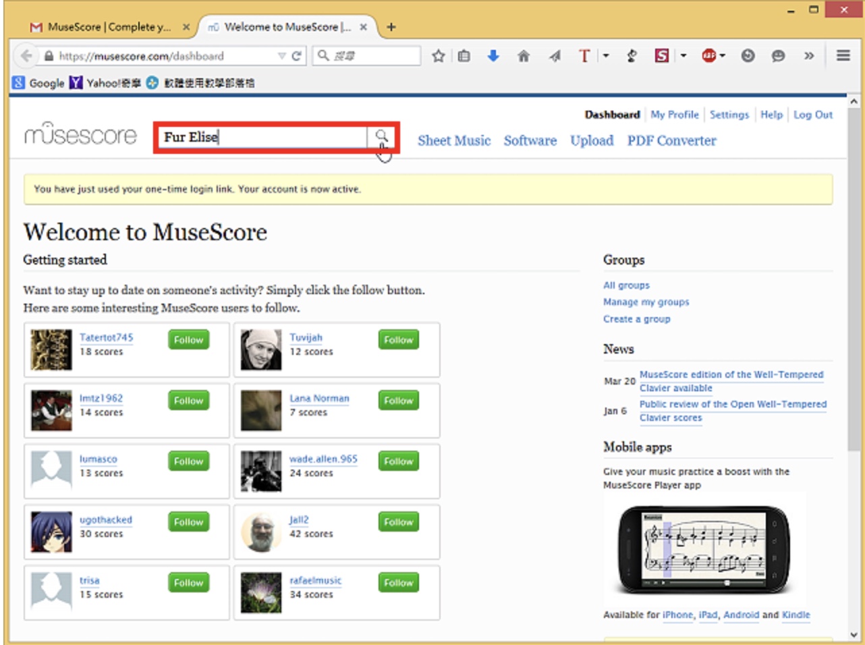Follow user Tatertot745
865x645 pixels.
coord(188,340)
